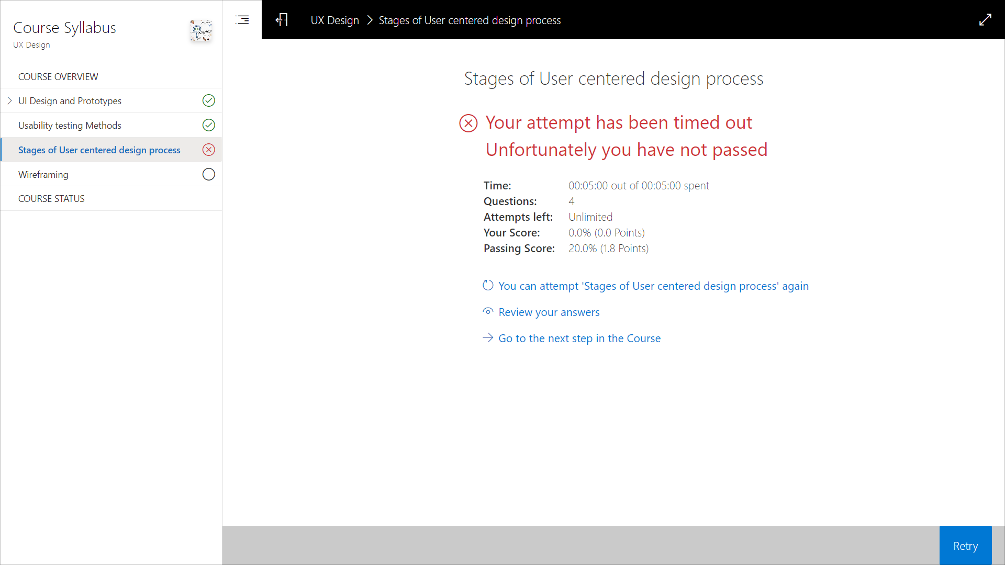
Task: Select the Wireframing lesson
Action: pos(43,175)
